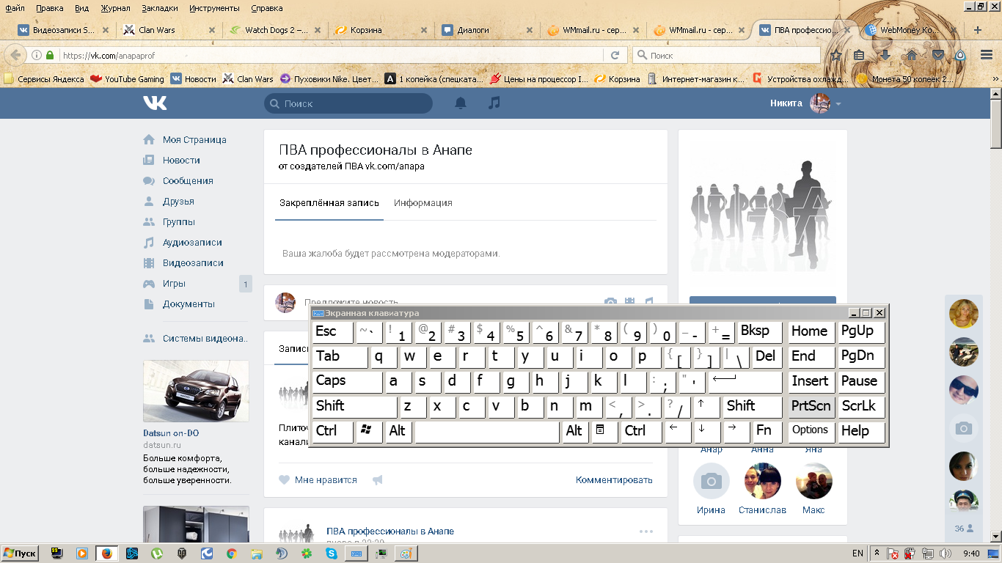This screenshot has height=563, width=1002.
Task: Toggle the left Shift key on the on-screen keyboard
Action: [x=354, y=406]
